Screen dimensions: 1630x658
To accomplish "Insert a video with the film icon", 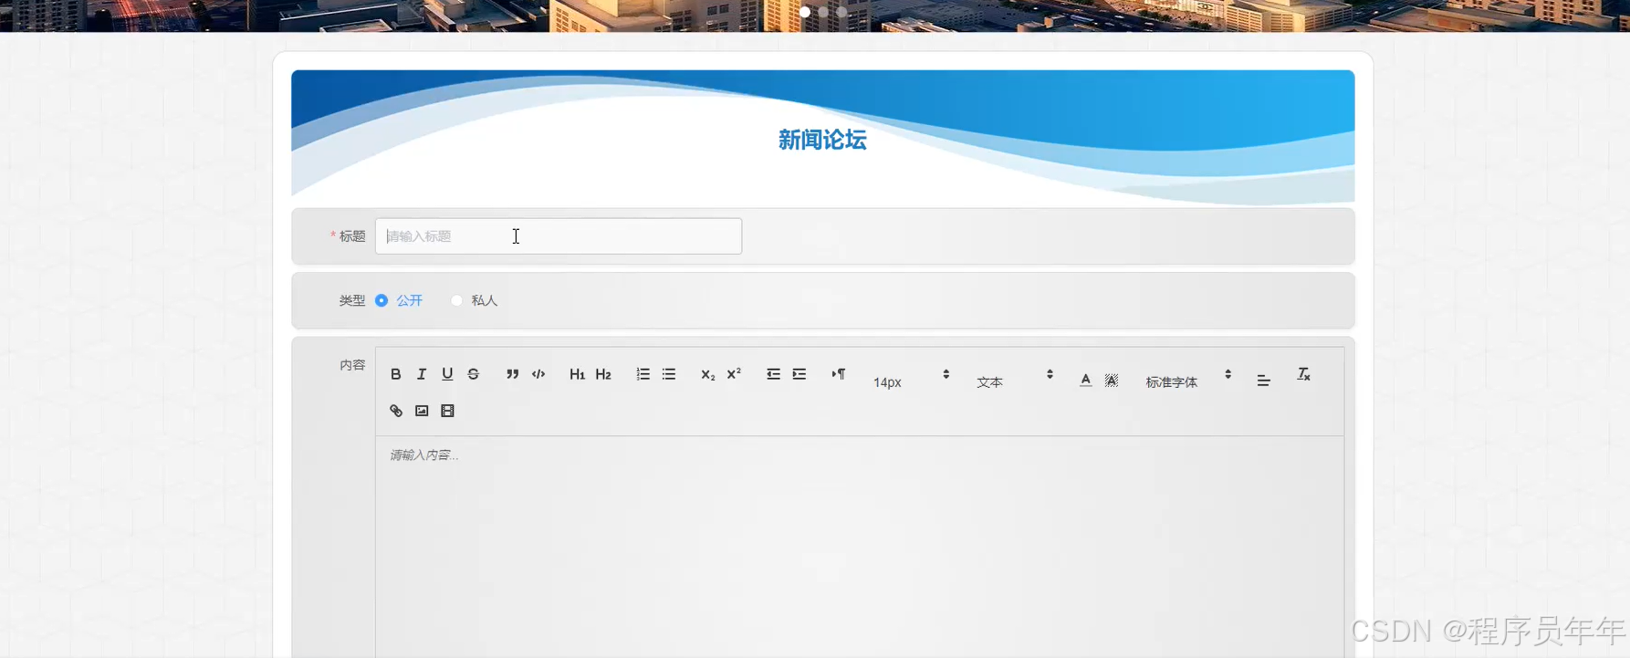I will pos(447,411).
